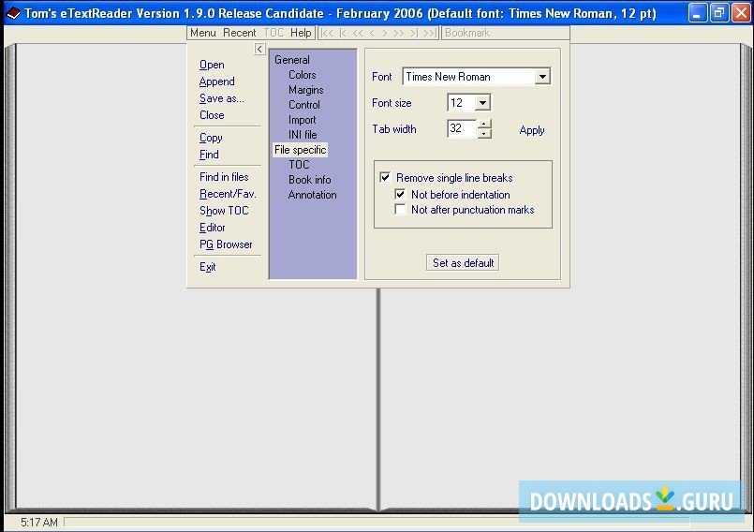The image size is (754, 532).
Task: Click the Apply button
Action: (532, 130)
